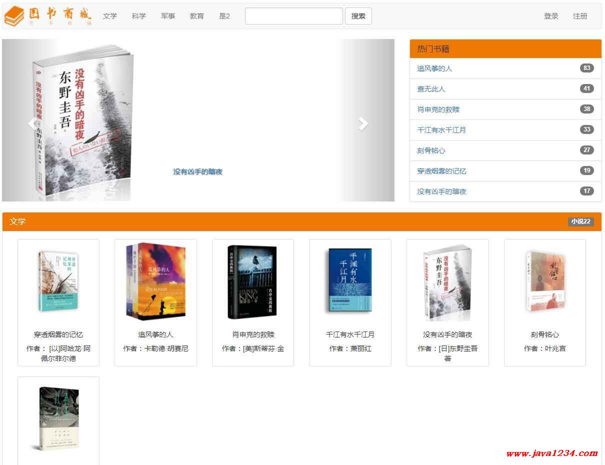Screen dimensions: 605x465
Task: Click the 登录 login link
Action: 551,16
